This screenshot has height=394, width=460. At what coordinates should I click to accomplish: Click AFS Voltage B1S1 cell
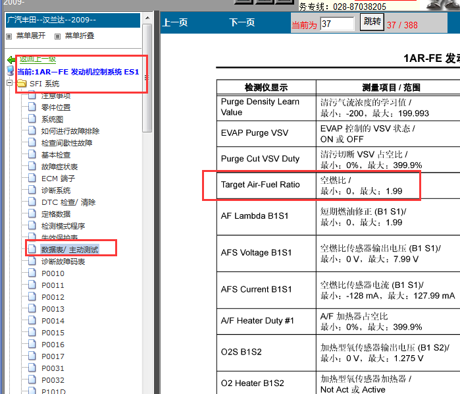pos(267,253)
